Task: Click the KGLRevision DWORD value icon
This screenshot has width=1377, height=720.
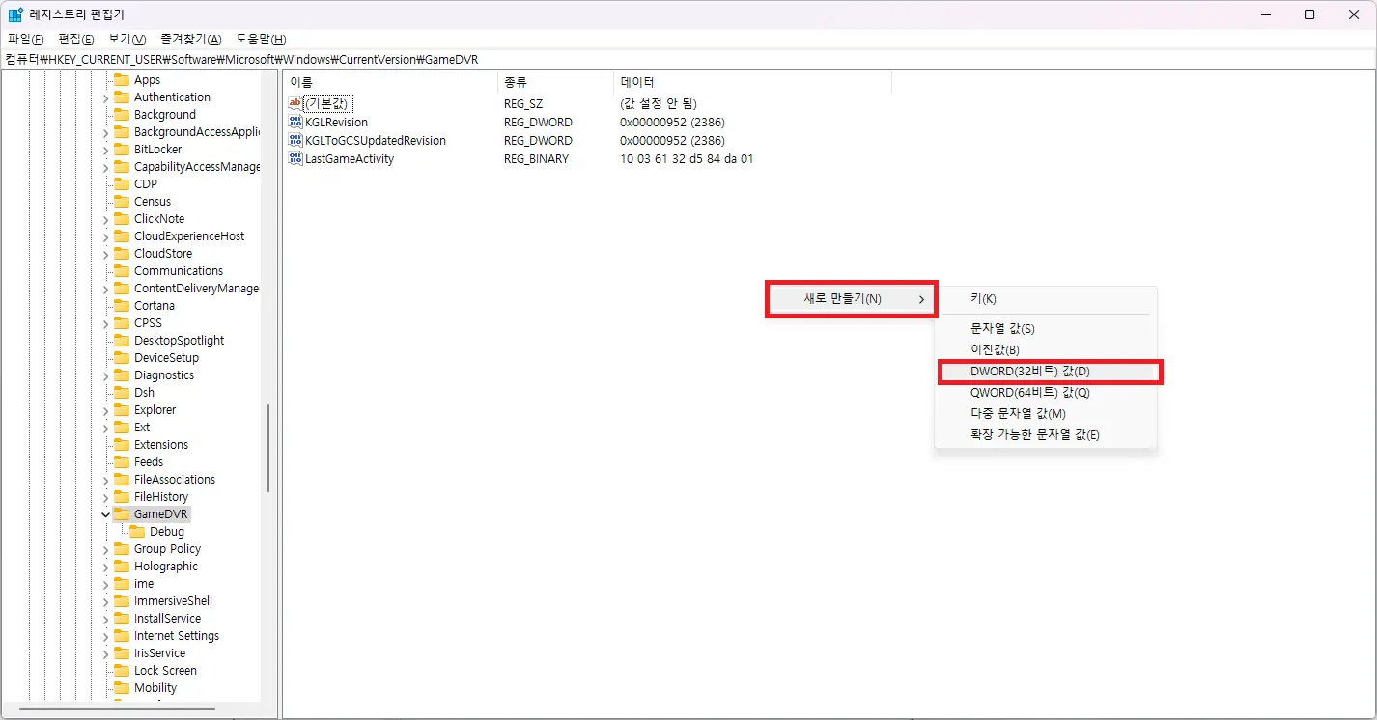Action: (295, 123)
